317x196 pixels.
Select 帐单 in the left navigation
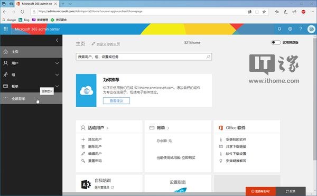pos(31,86)
